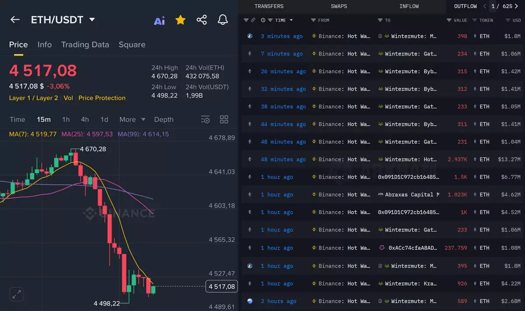This screenshot has height=311, width=525.
Task: Go to next page of outflow results
Action: [x=516, y=6]
